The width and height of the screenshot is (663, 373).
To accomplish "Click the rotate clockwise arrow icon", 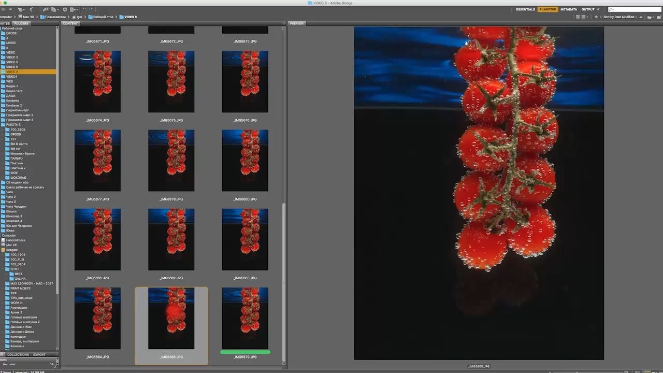I will tap(92, 9).
